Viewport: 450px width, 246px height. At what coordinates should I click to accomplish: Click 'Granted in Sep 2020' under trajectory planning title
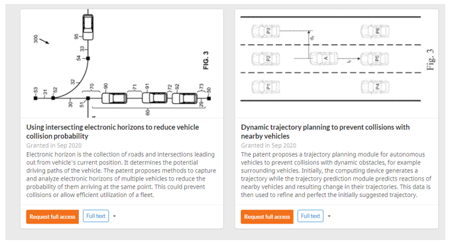point(268,145)
